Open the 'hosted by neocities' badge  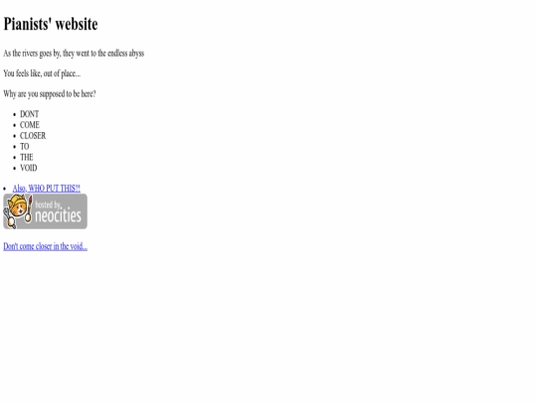coord(45,211)
